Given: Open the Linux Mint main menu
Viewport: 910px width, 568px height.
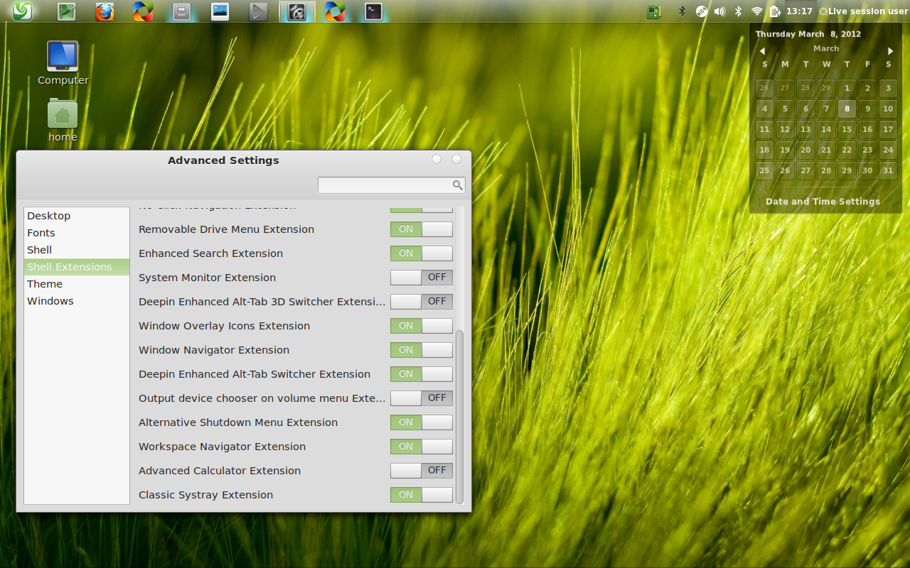Looking at the screenshot, I should pos(21,11).
